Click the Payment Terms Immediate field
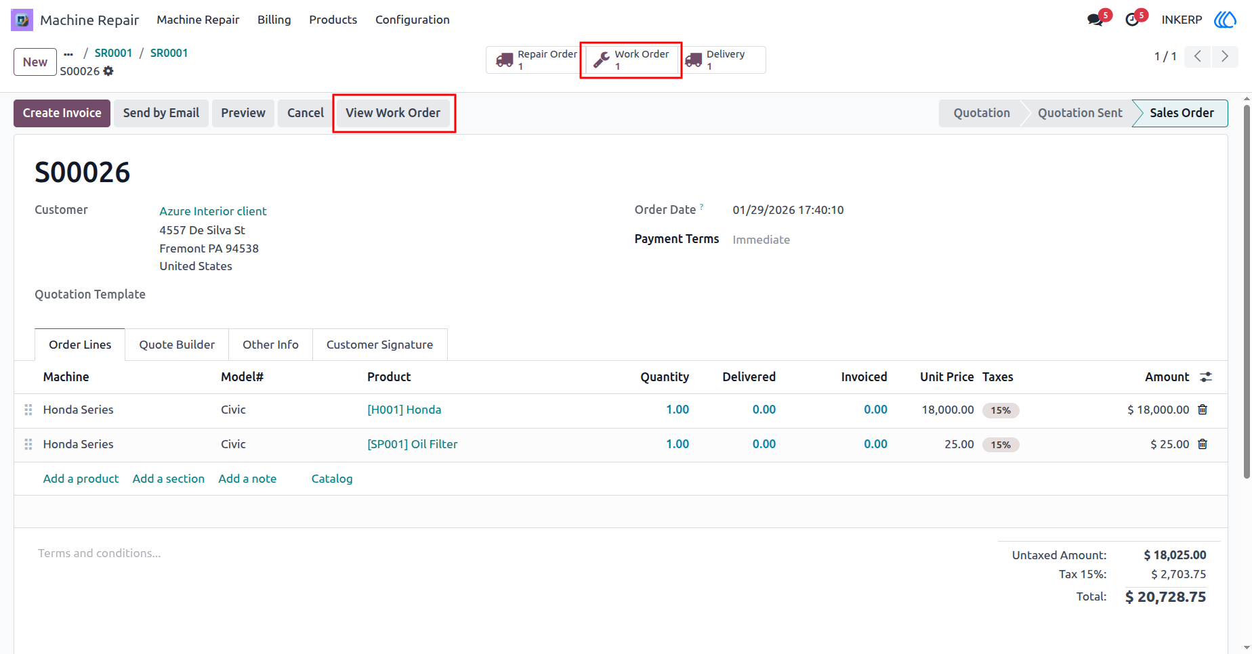The width and height of the screenshot is (1252, 654). pyautogui.click(x=761, y=240)
